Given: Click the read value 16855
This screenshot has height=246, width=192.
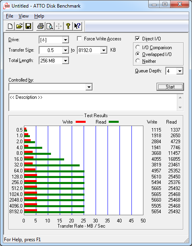Looking at the screenshot, I should click(x=174, y=159).
